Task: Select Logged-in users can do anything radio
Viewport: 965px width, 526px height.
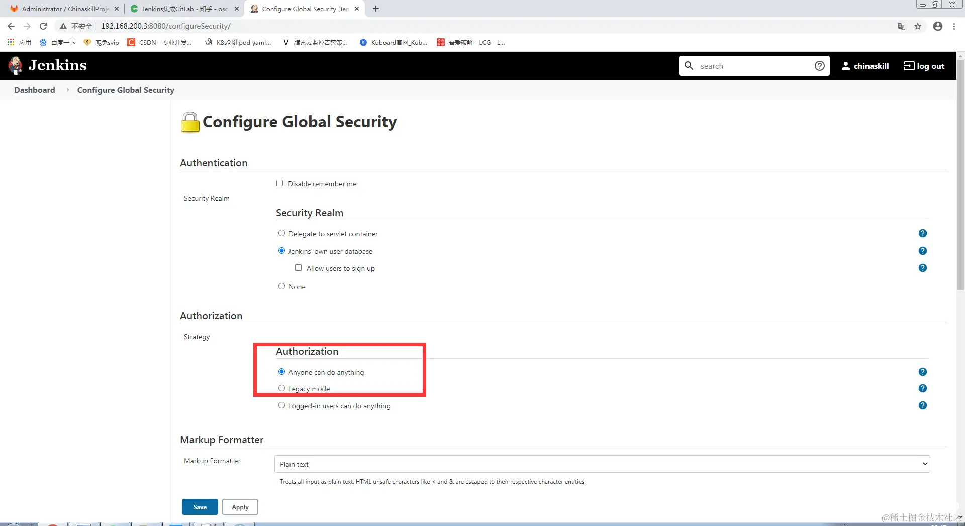Action: (x=281, y=405)
